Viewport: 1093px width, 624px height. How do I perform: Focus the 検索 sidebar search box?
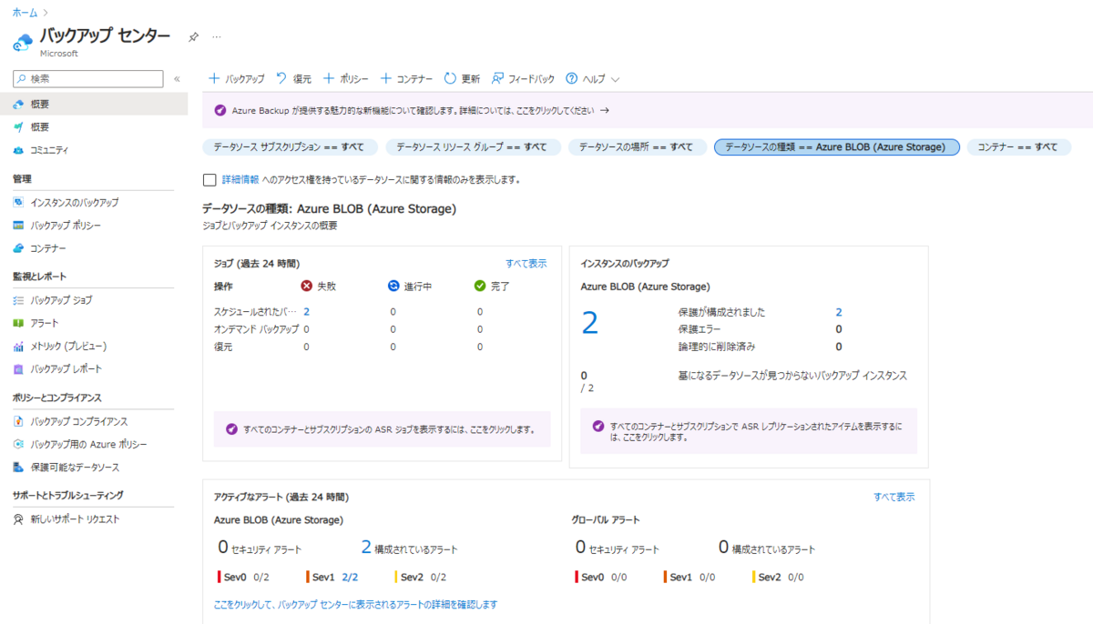point(88,79)
